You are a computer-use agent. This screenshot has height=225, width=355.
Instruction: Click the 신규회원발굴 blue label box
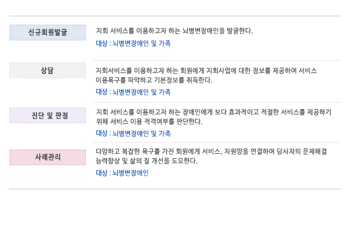48,33
